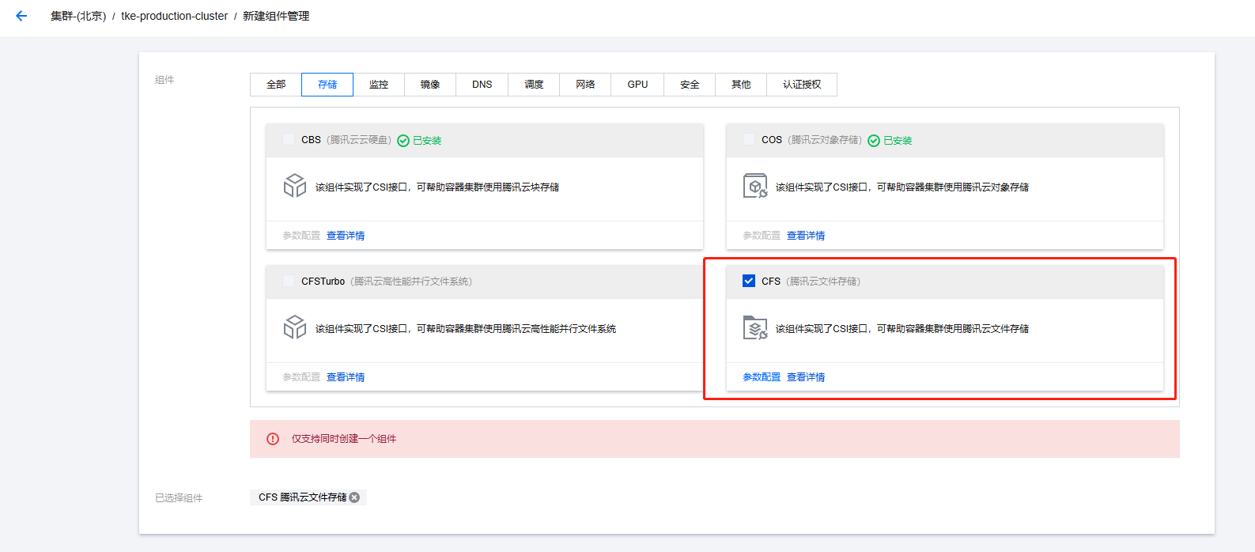This screenshot has width=1255, height=552.
Task: Open 查看详情 for CFSTurbo
Action: pyautogui.click(x=346, y=377)
